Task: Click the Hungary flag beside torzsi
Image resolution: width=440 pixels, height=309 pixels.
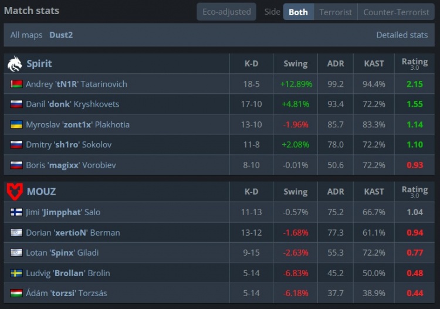Action: click(16, 293)
